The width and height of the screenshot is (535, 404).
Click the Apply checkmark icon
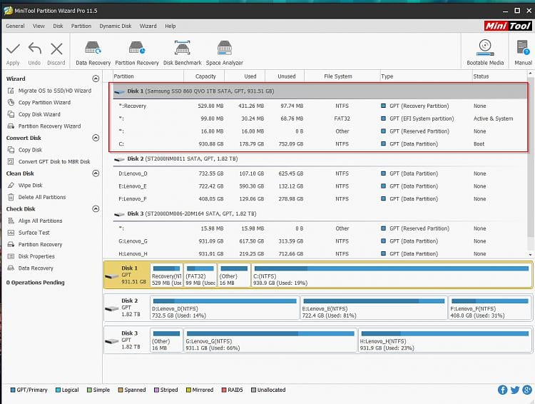click(x=13, y=49)
